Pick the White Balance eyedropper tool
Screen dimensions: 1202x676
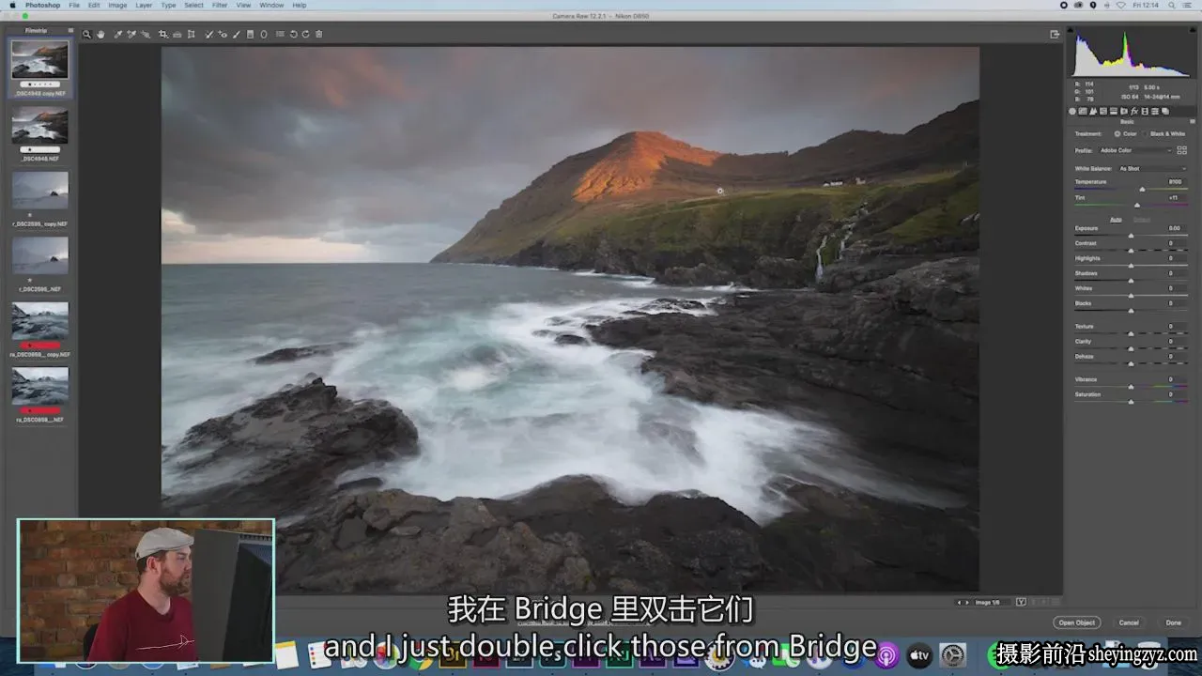click(117, 34)
